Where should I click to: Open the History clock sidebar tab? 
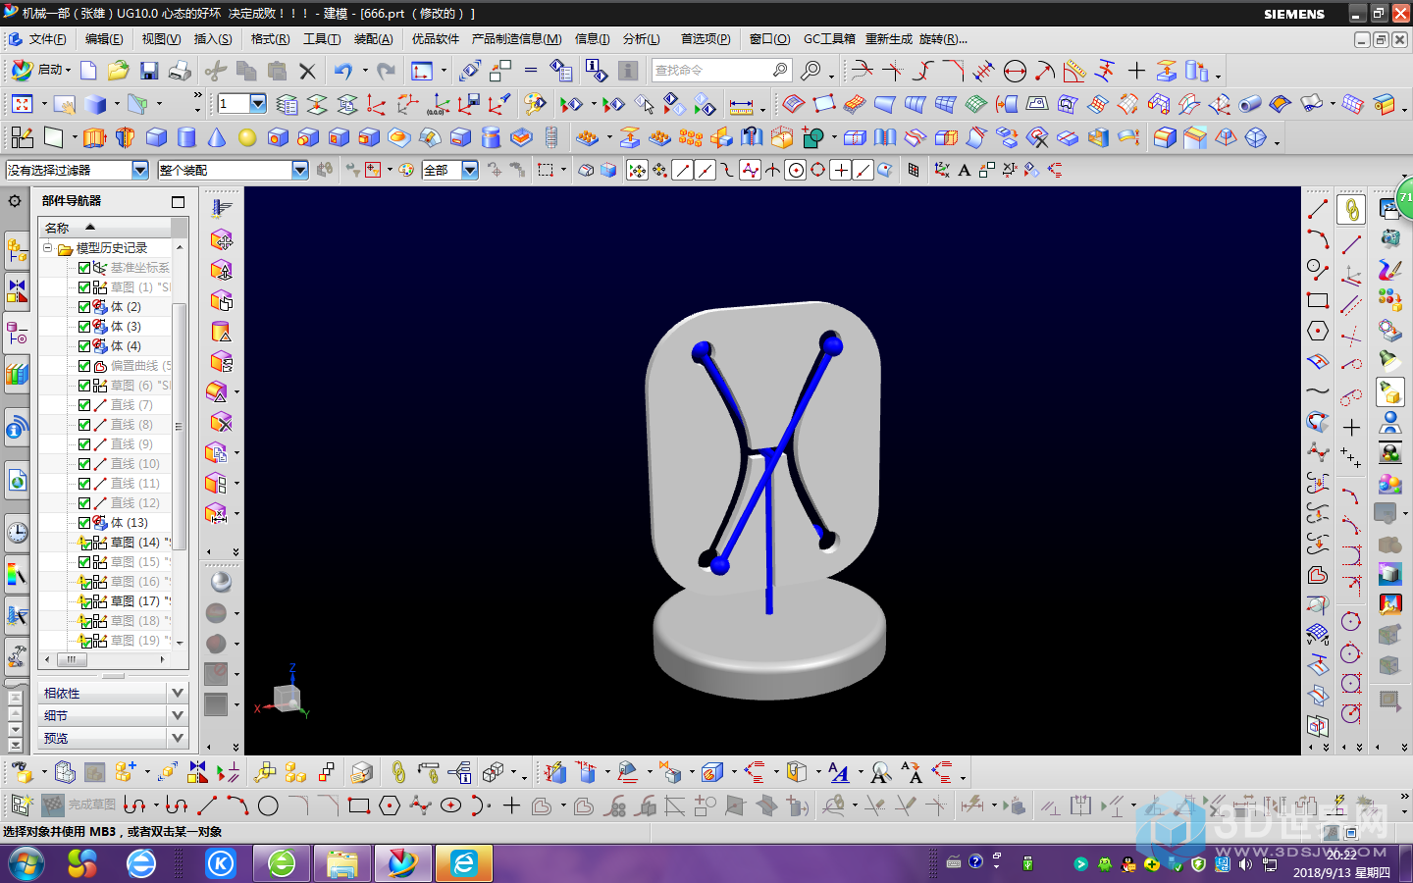point(17,533)
